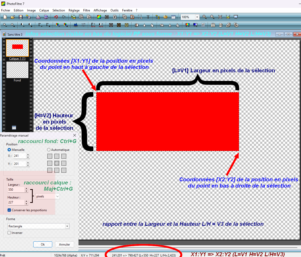The image size is (301, 257).
Task: Click the rainbow Hue variation icon
Action: [187, 25]
